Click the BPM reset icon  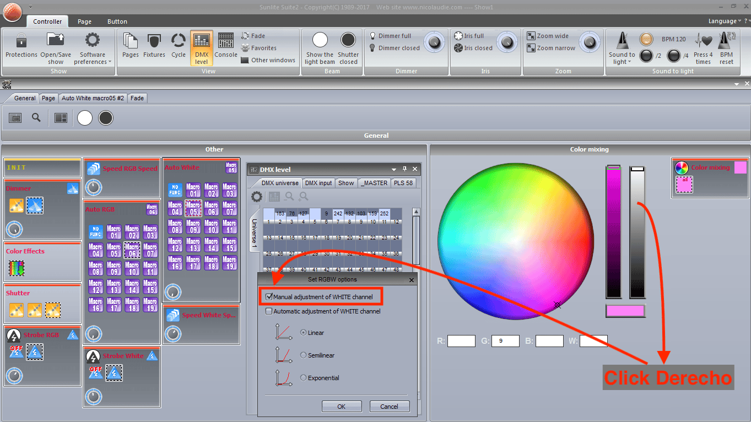727,41
